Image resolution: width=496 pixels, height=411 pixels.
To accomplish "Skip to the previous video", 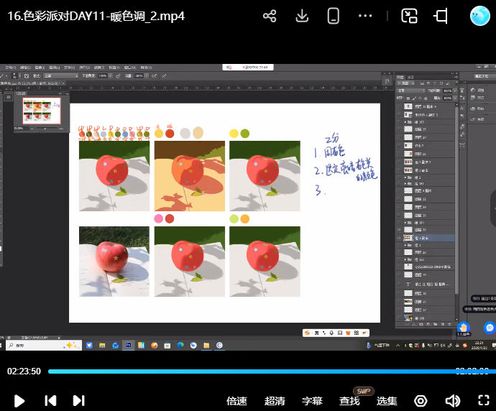I will (50, 400).
